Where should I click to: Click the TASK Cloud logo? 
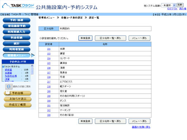coord(18,5)
